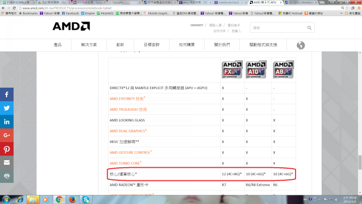Switch to the notebookcheck browser tab

[230, 3]
